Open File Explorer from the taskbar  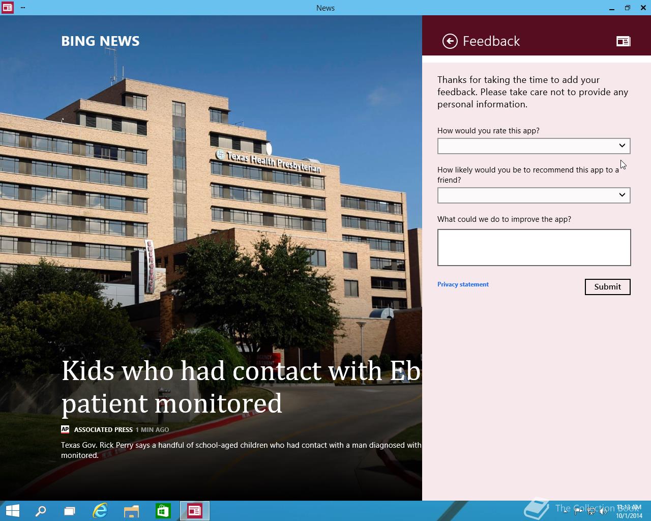click(131, 511)
